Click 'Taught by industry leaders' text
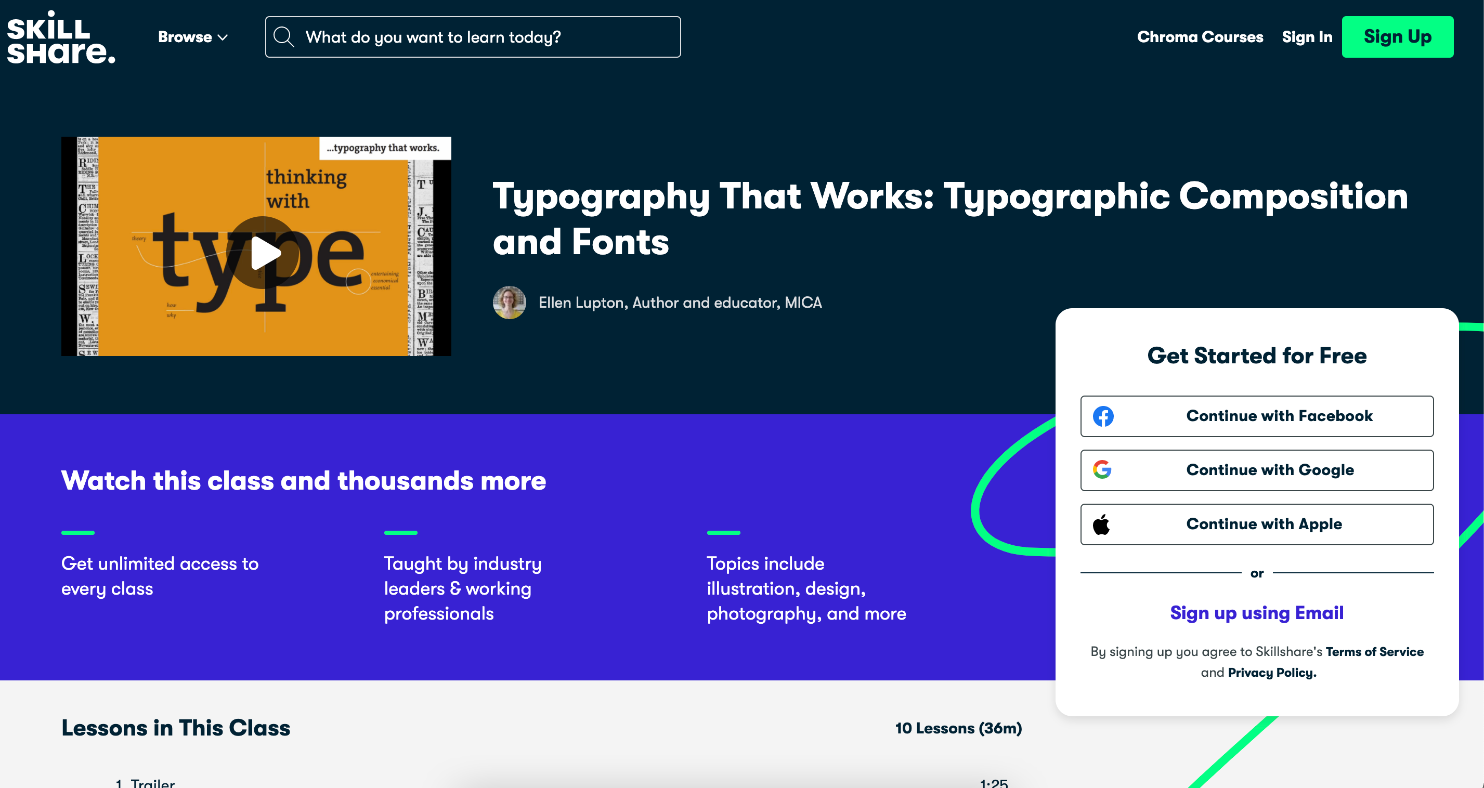1484x788 pixels. click(463, 588)
